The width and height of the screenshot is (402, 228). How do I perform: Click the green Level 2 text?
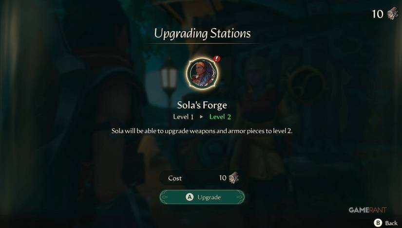(x=220, y=117)
